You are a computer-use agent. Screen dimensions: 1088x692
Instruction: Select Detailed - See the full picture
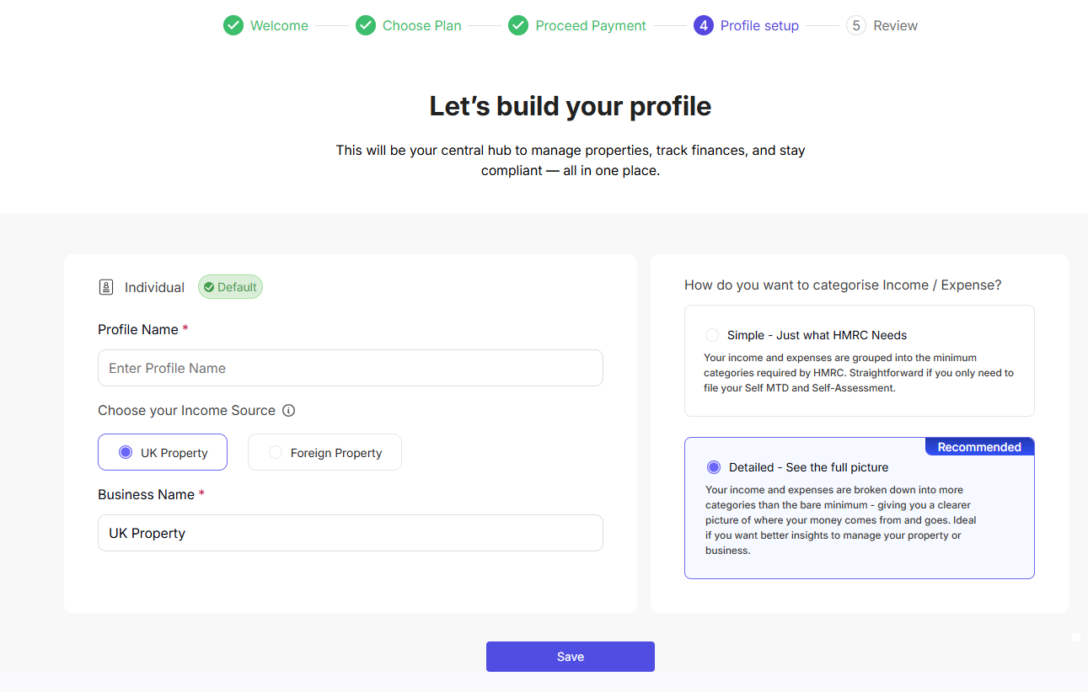[714, 467]
